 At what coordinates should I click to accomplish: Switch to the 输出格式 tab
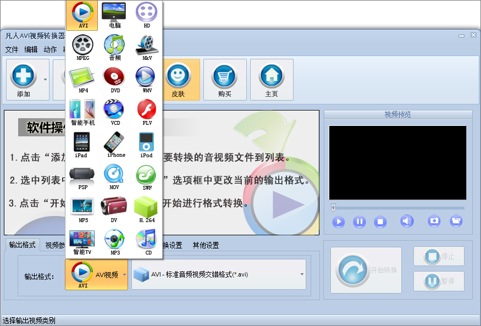tap(22, 245)
